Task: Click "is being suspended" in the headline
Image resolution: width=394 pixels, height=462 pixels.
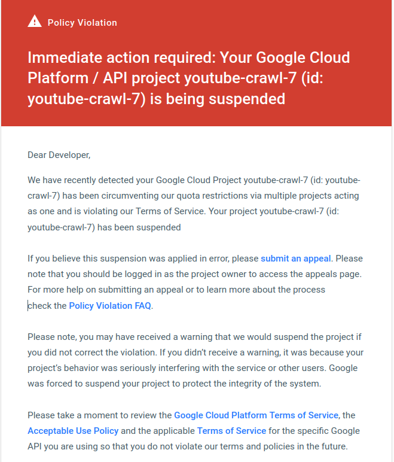Action: 217,99
